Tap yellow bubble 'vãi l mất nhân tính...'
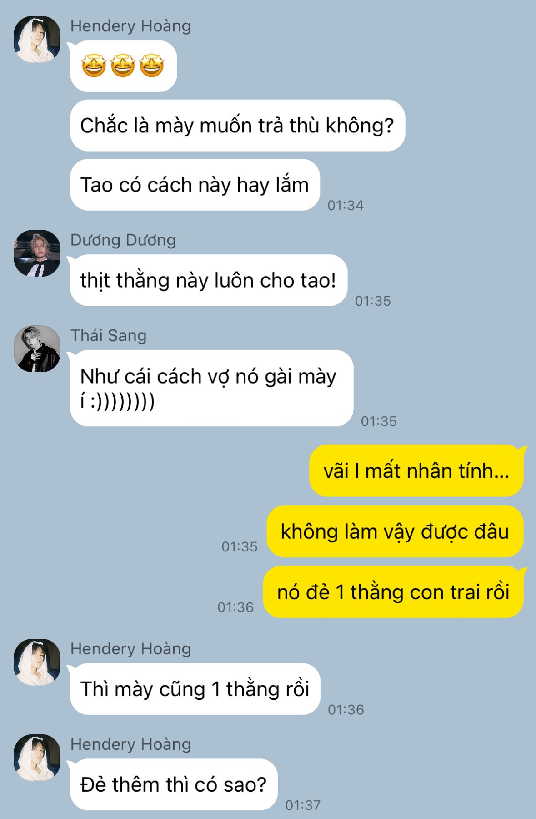Screen dimensions: 536x819 pos(416,470)
